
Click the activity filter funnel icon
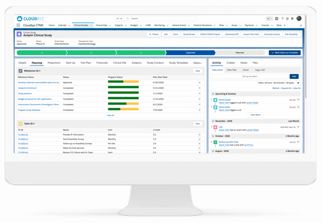click(x=298, y=83)
